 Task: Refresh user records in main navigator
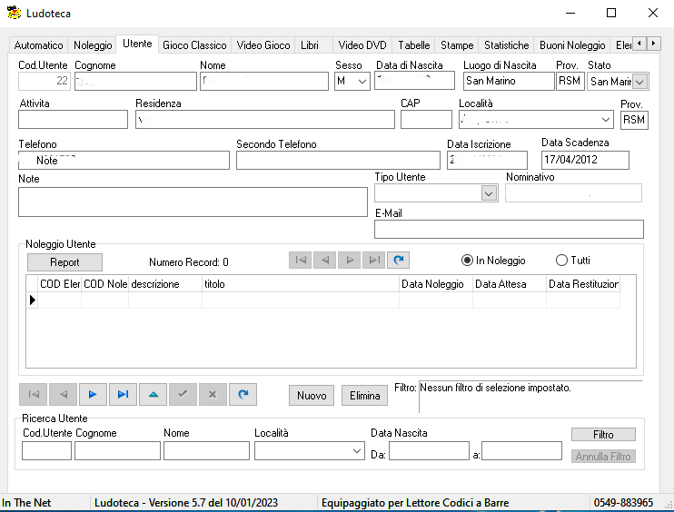pos(243,394)
